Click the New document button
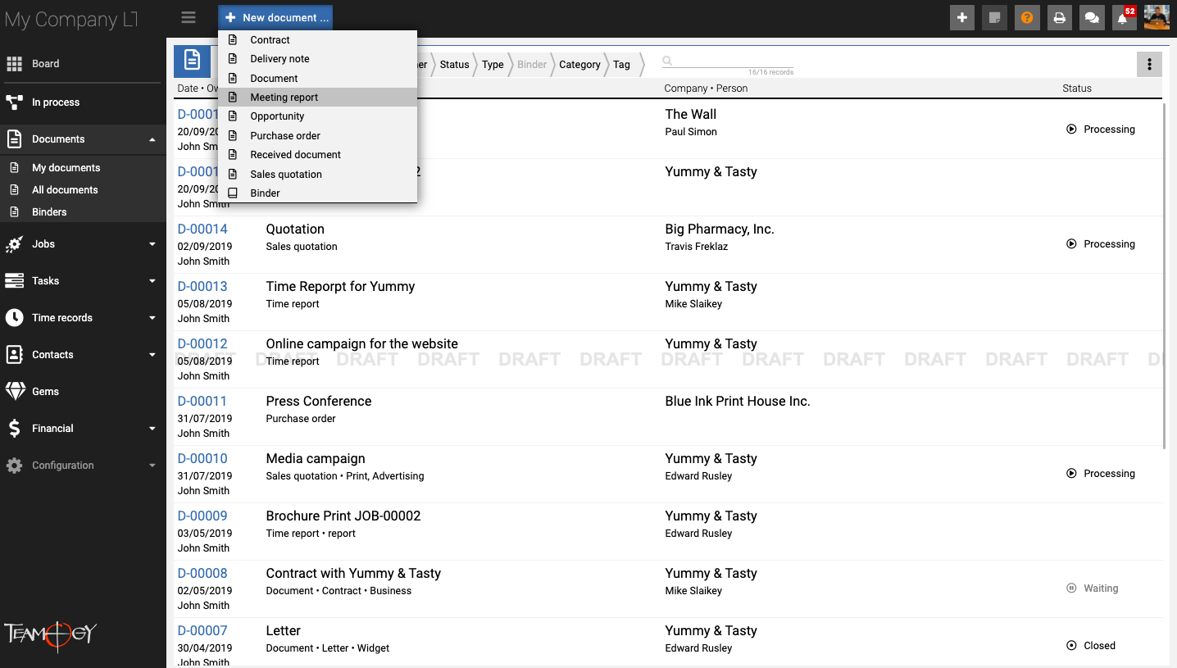 coord(275,17)
